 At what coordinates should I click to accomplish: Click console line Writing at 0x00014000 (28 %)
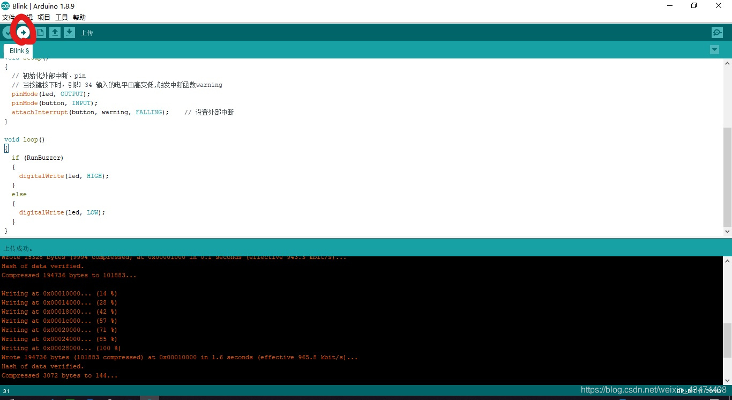click(59, 302)
